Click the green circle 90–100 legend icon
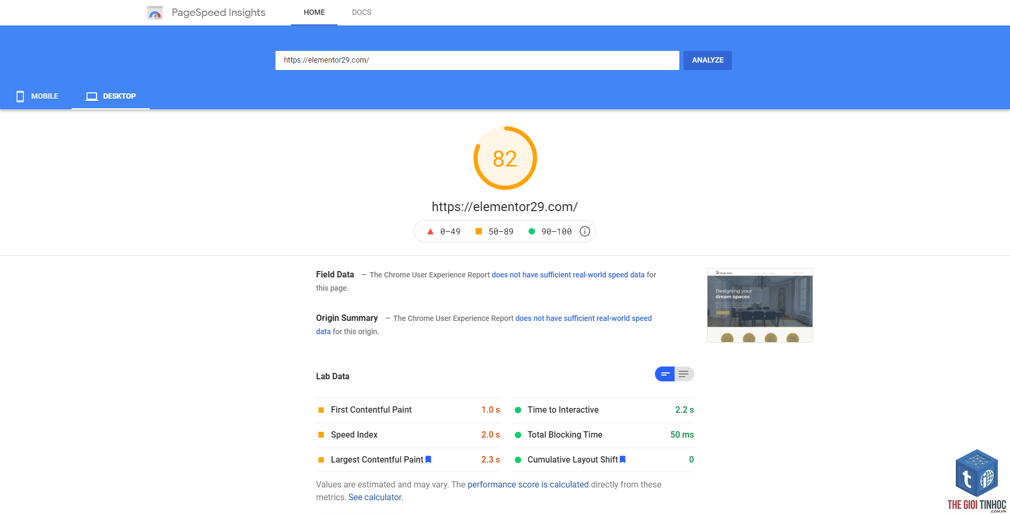Screen dimensions: 1010x514 pos(531,231)
